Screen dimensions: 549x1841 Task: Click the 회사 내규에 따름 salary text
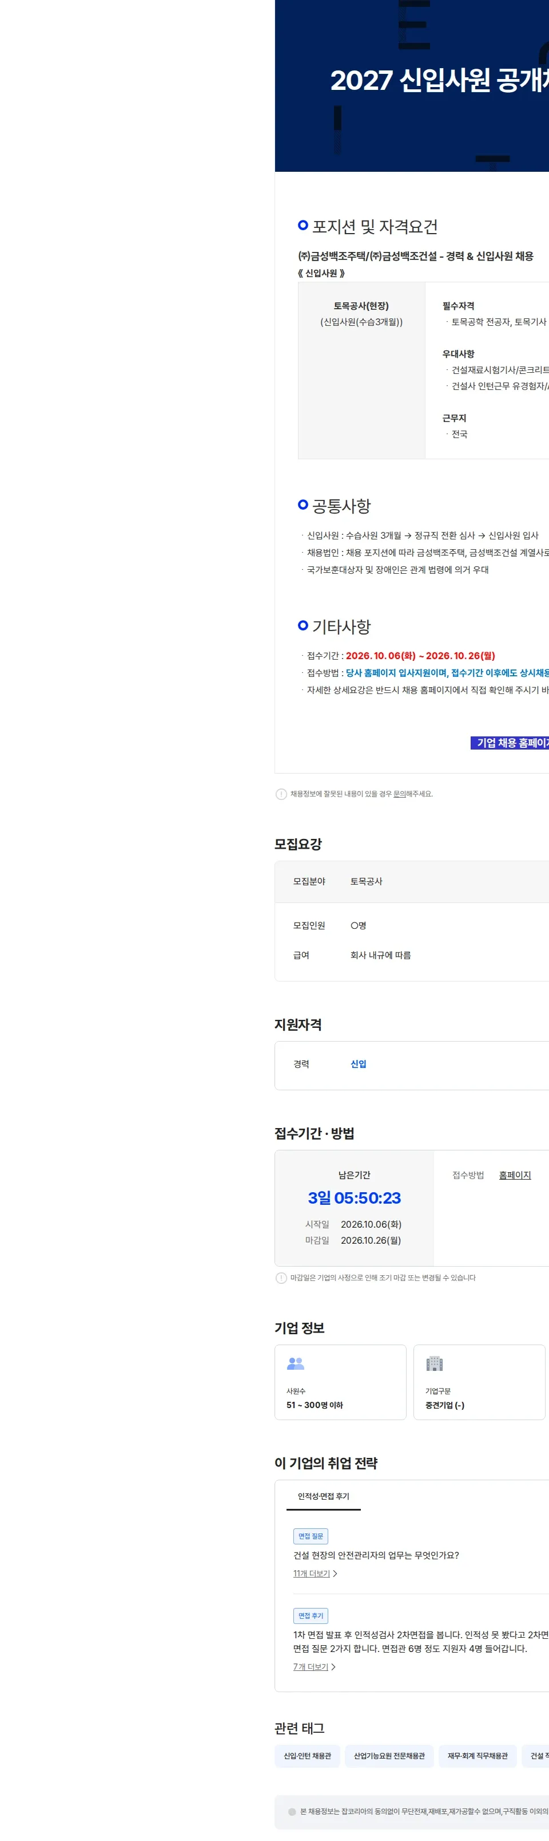[x=380, y=955]
